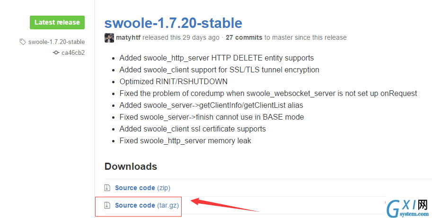The image size is (432, 218).
Task: Click matyhtf's avatar thumbnail
Action: [109, 38]
